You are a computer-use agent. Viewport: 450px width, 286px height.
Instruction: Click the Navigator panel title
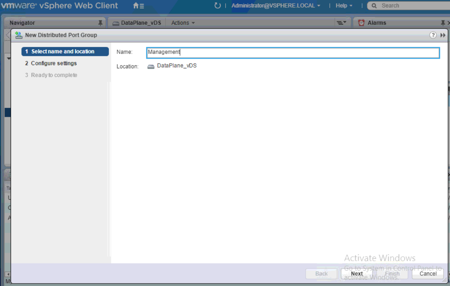(x=22, y=23)
